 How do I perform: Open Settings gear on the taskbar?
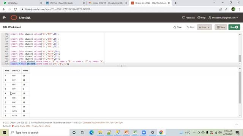point(153,133)
